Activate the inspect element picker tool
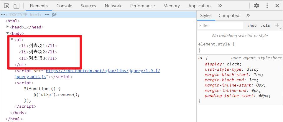The image size is (283, 122). [7, 6]
